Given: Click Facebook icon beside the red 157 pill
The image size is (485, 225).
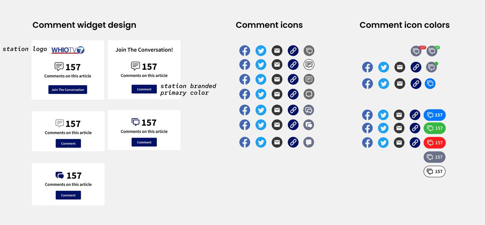Looking at the screenshot, I should pos(367,143).
